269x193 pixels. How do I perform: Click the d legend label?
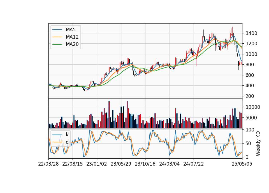click(x=67, y=142)
